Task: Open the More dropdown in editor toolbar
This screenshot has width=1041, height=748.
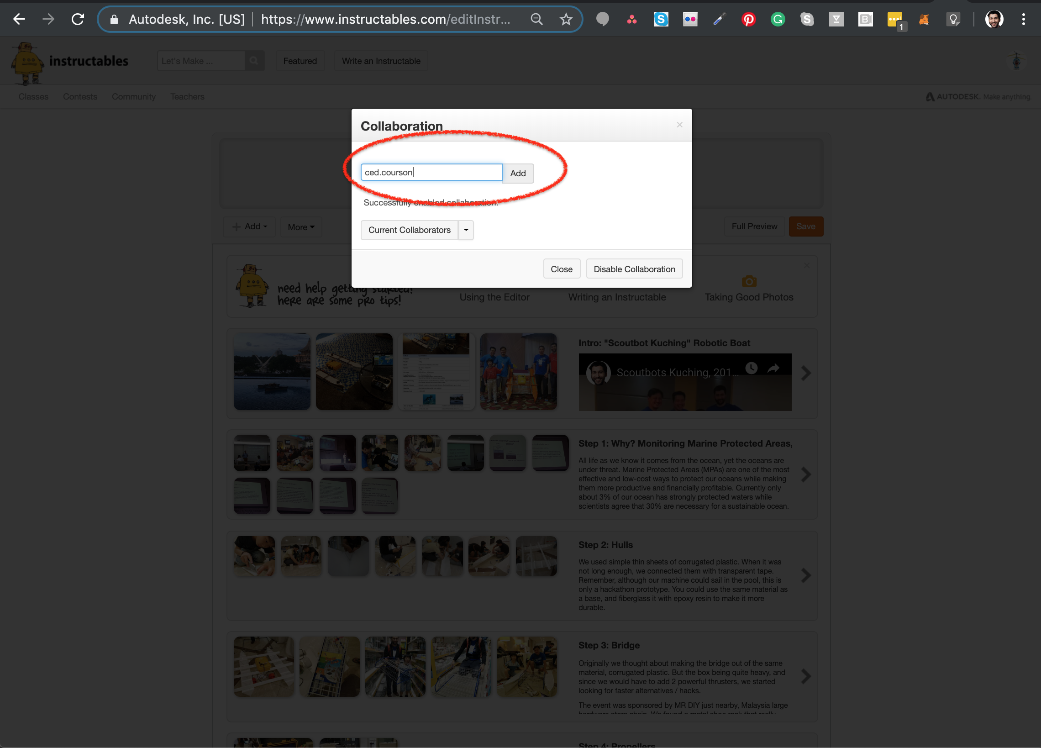Action: [301, 227]
